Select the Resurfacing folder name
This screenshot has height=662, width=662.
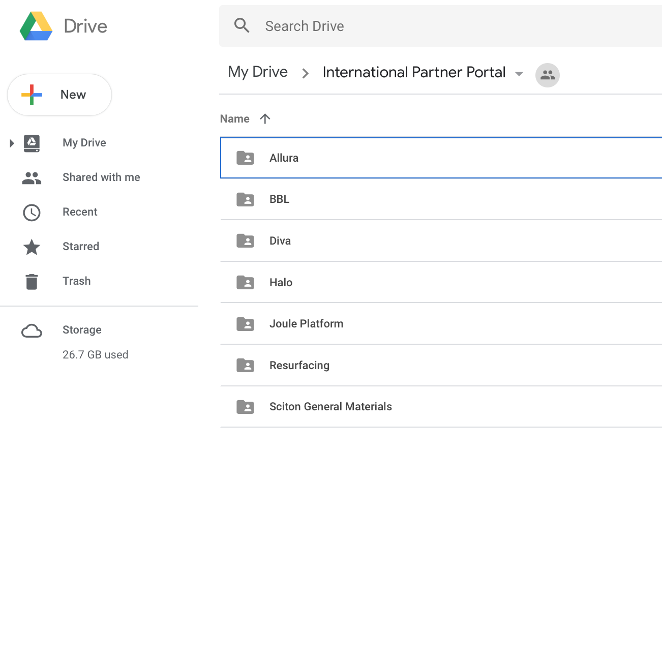pos(299,366)
